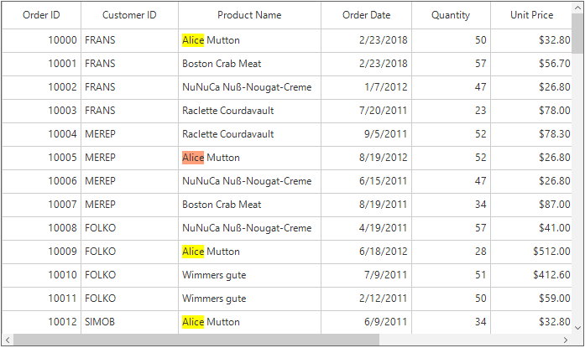Screen dimensions: 585x348
Task: Select Order ID cell 10012
Action: [x=41, y=322]
